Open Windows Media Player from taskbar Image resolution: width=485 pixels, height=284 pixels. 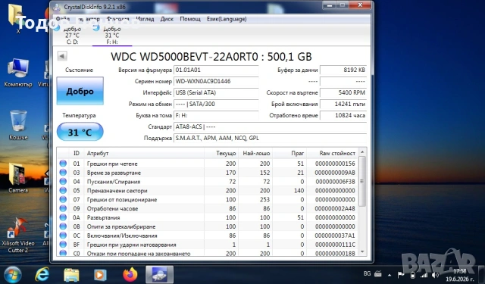coord(100,274)
